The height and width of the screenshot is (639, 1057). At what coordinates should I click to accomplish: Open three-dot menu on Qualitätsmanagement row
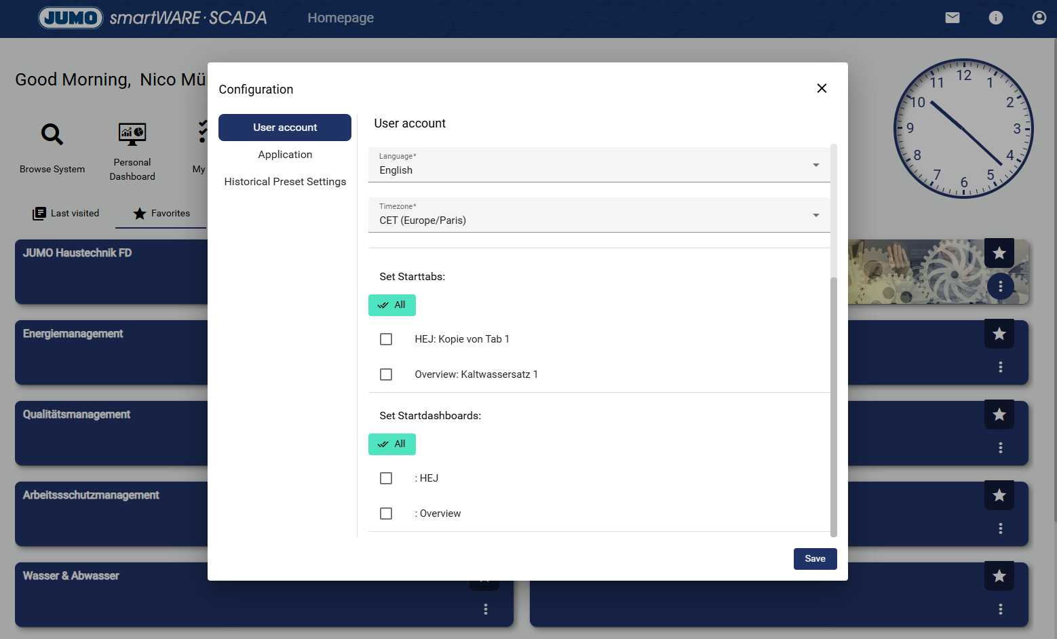point(1000,448)
